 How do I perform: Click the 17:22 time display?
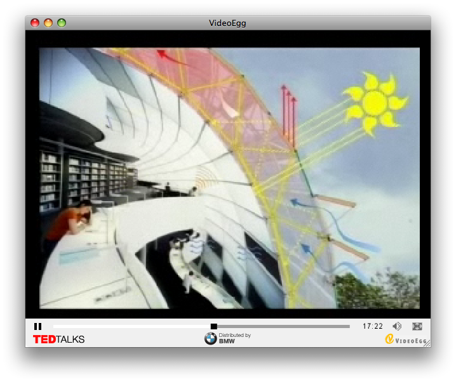pos(373,326)
